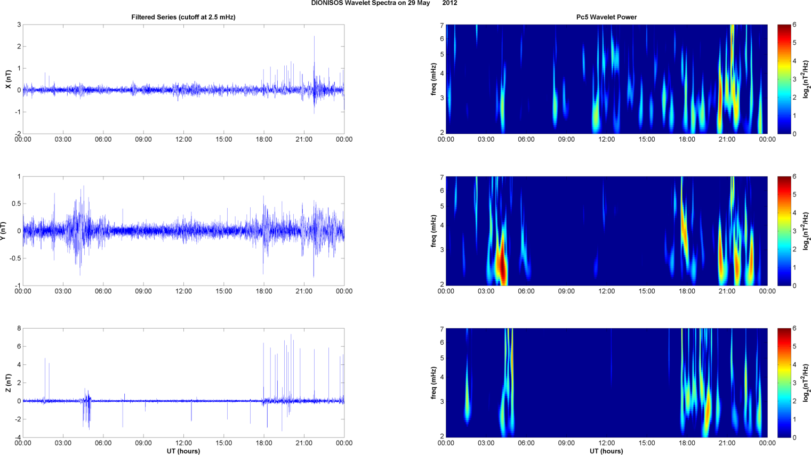Click the DIONISOS Wavelet Spectra main title
The width and height of the screenshot is (811, 455).
384,3
